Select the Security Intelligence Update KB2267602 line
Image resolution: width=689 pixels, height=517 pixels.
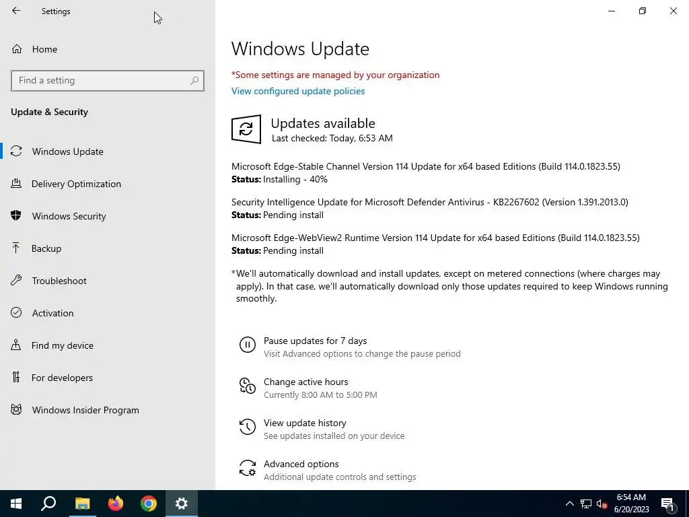tap(430, 202)
